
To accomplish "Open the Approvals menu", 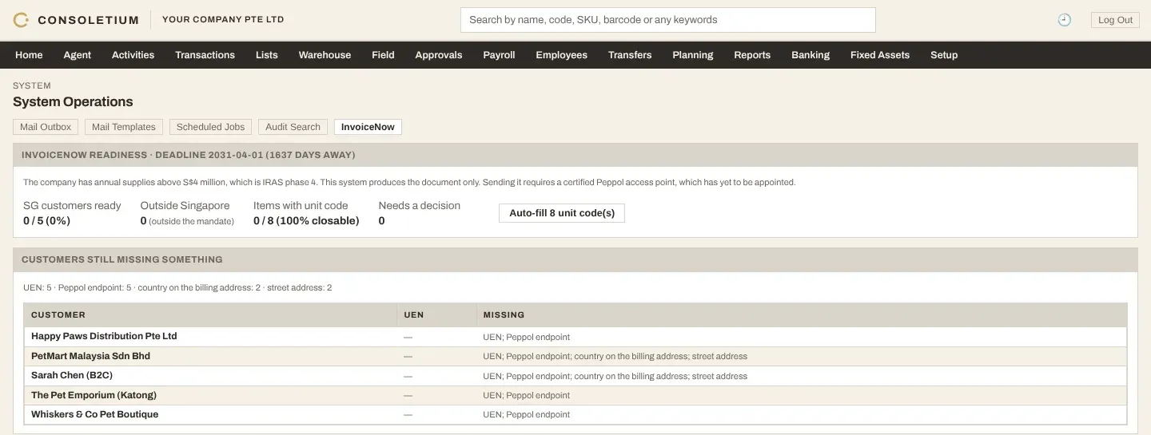I will [439, 55].
